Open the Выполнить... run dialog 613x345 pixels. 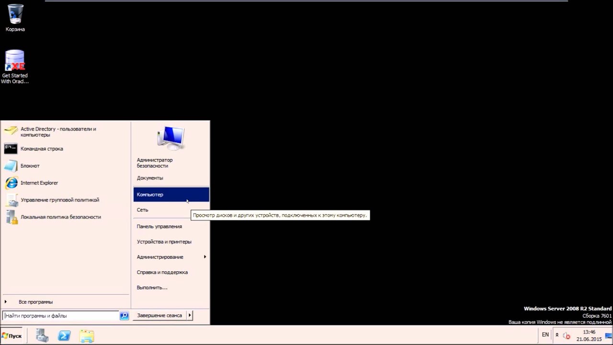click(x=152, y=287)
